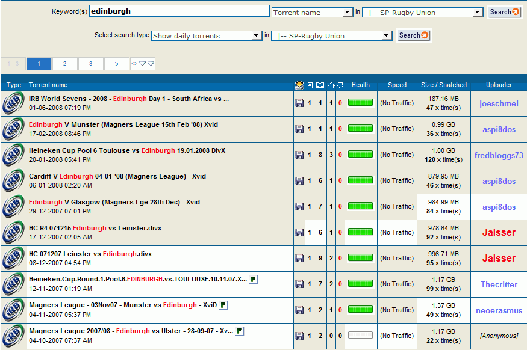527x350 pixels.
Task: Open Magners League 2007/08 Edinburgh vs Ulster torrent
Action: [131, 331]
